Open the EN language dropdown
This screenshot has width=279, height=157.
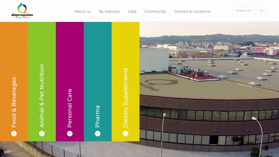click(263, 10)
